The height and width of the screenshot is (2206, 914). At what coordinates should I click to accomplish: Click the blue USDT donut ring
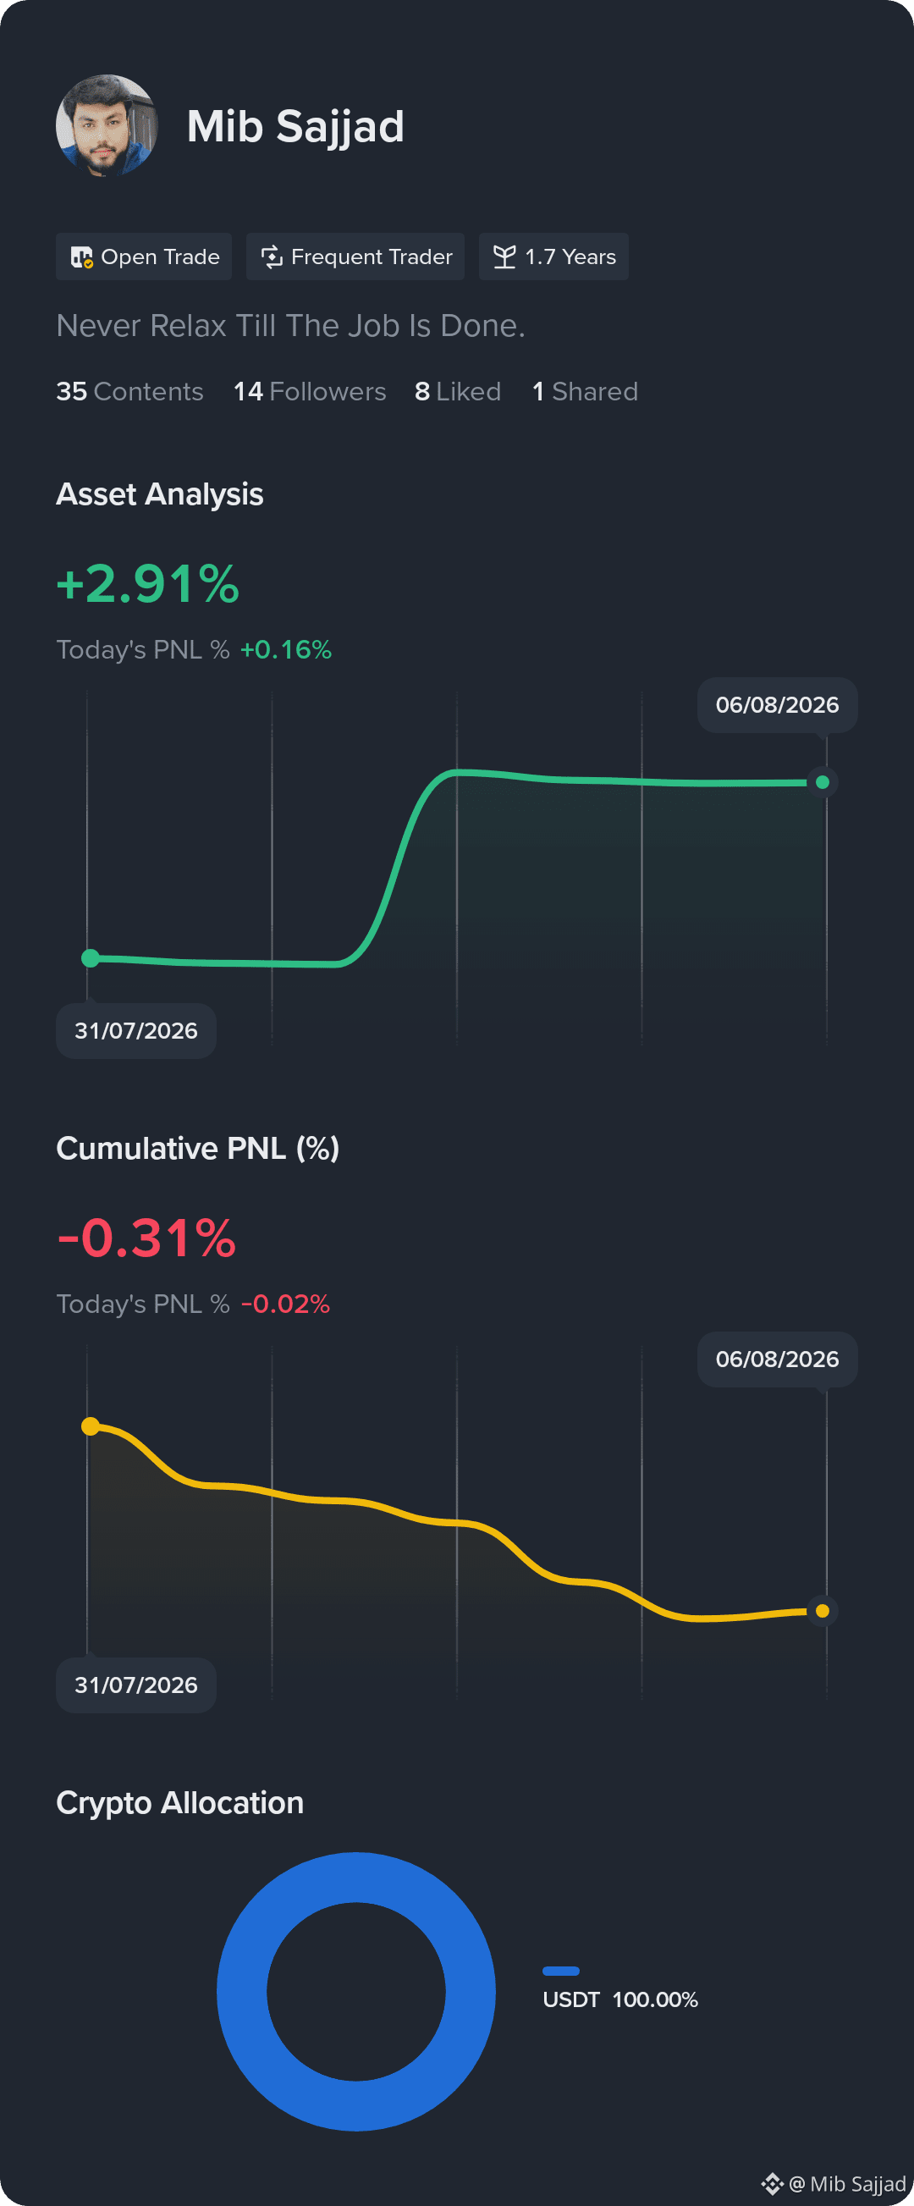coord(356,1878)
